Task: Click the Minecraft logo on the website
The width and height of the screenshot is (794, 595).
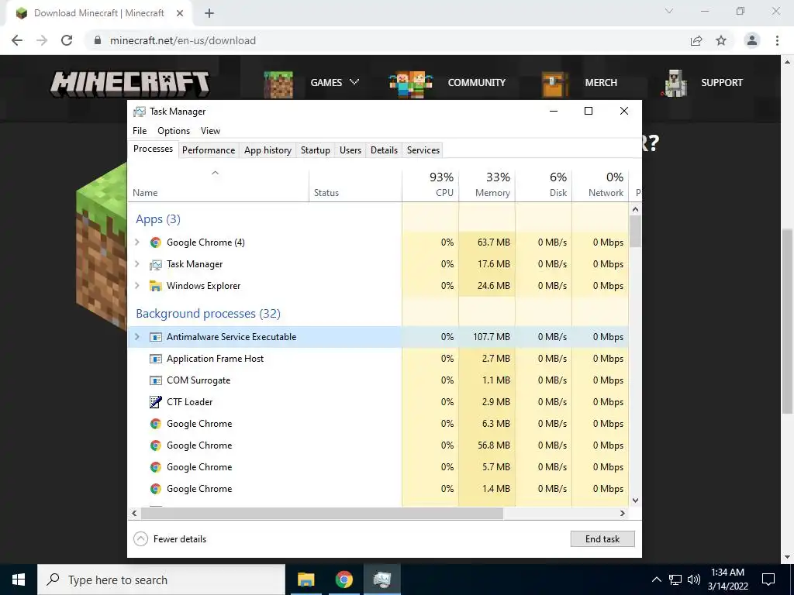Action: point(130,84)
